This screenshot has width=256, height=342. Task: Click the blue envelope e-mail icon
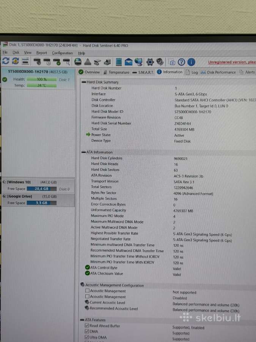(129, 62)
